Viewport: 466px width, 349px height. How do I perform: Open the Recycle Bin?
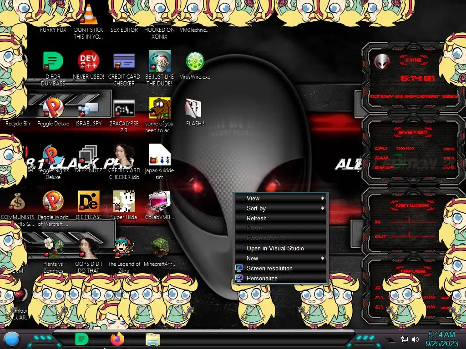coord(18,123)
